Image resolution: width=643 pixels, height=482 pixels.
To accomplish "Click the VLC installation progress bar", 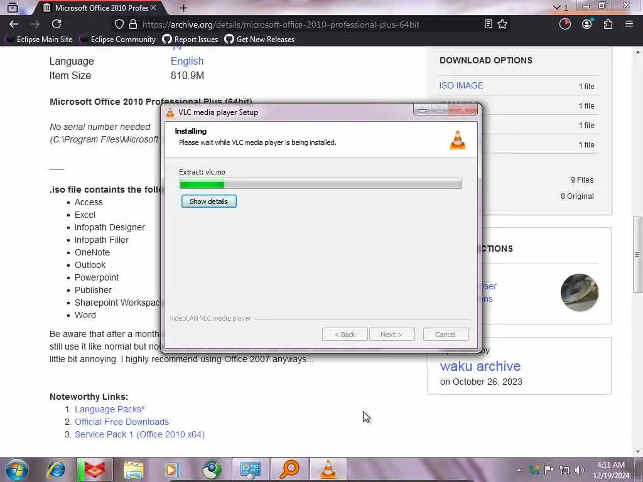I will pyautogui.click(x=321, y=183).
